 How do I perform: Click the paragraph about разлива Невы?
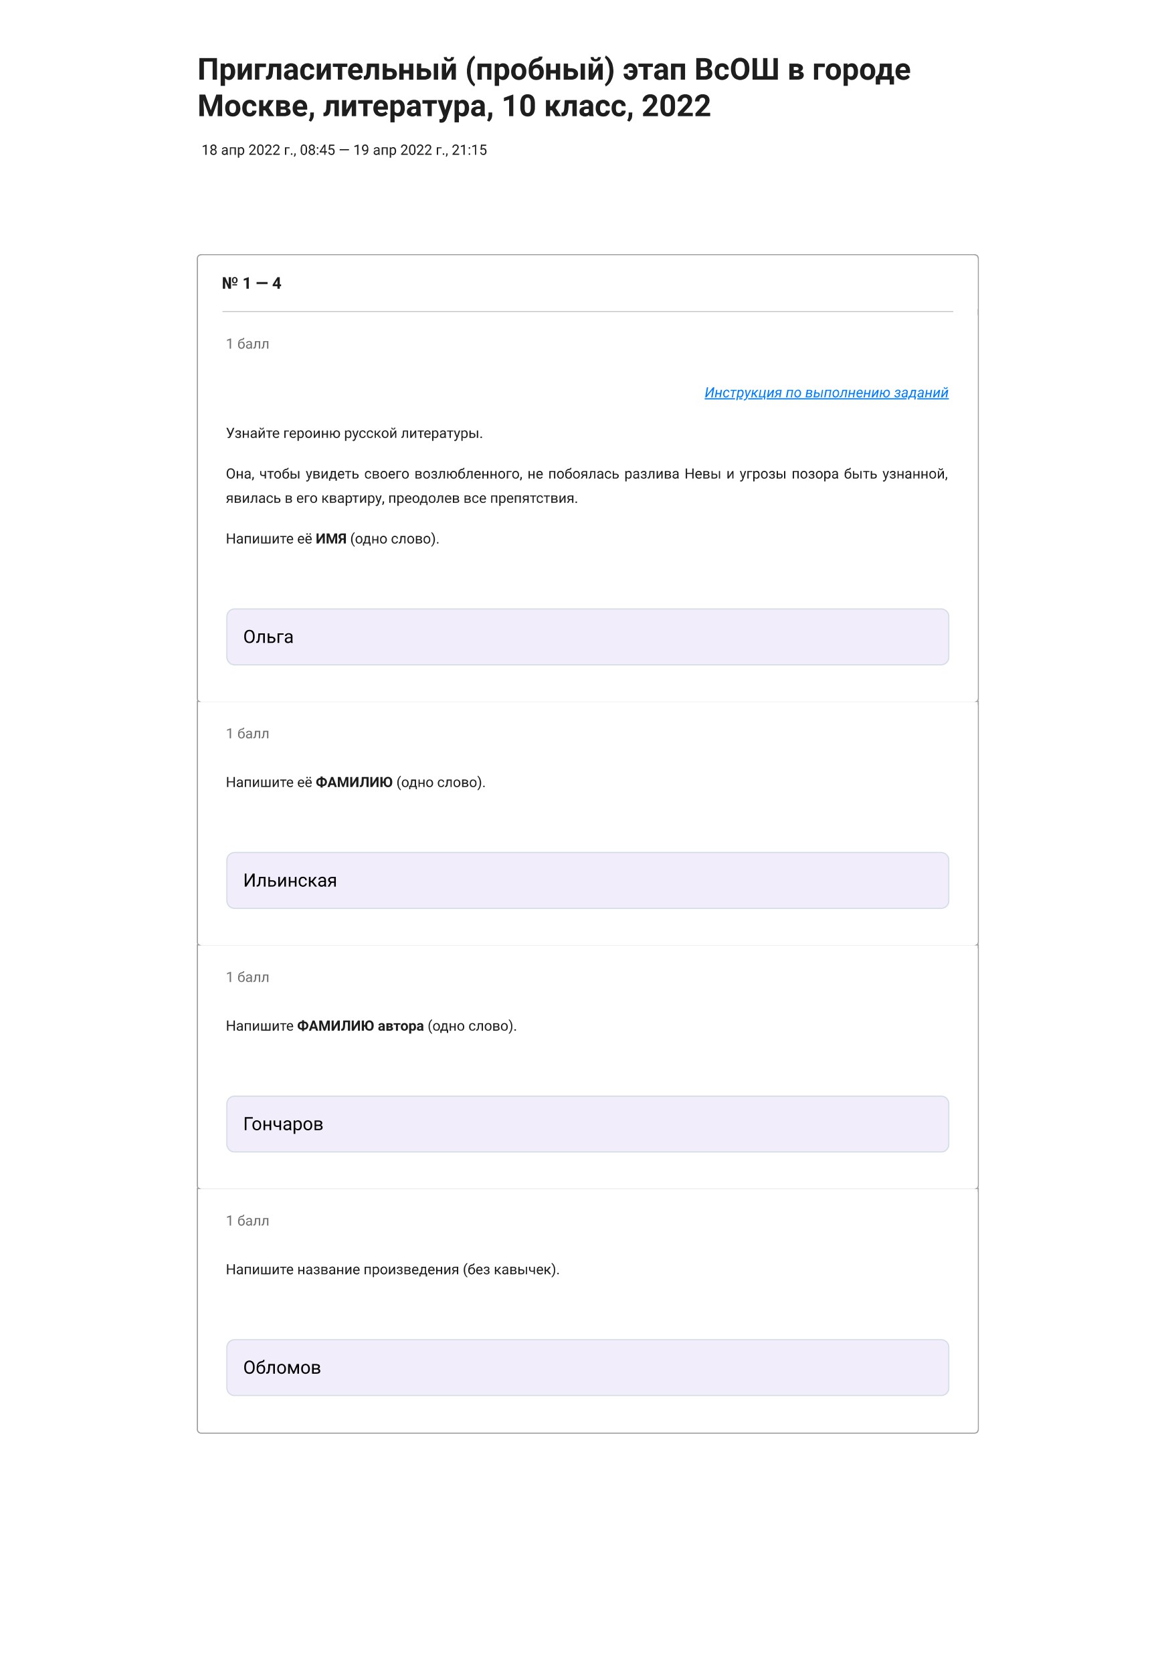coord(587,486)
